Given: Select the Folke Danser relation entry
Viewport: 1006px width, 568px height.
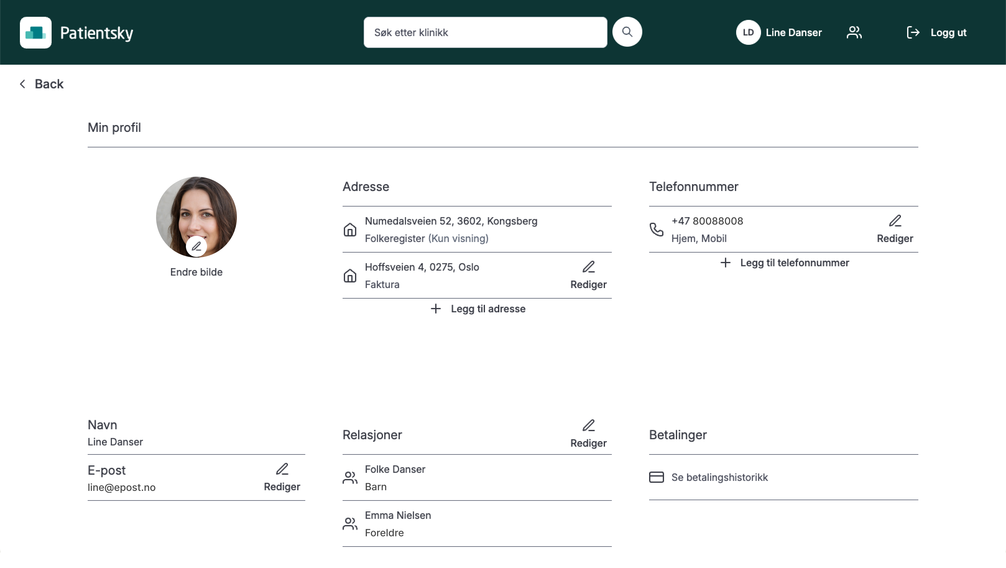Looking at the screenshot, I should coord(395,477).
